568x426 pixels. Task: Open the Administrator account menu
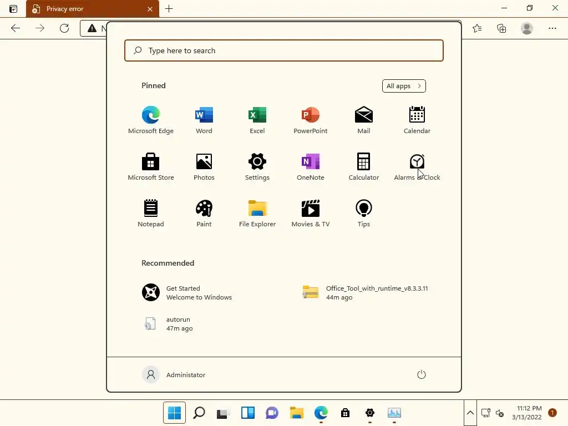174,374
